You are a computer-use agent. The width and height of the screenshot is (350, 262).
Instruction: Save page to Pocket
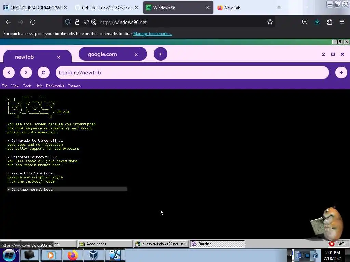305,22
